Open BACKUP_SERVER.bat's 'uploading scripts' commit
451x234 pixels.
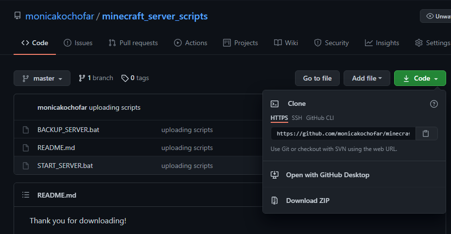point(187,130)
